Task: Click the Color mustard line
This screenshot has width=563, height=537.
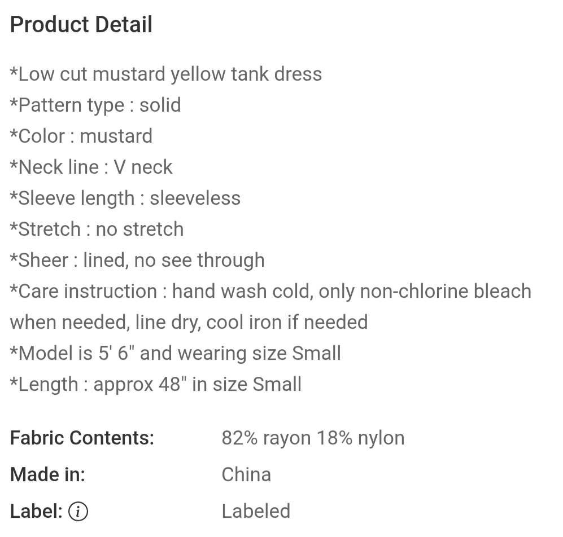Action: [x=81, y=137]
